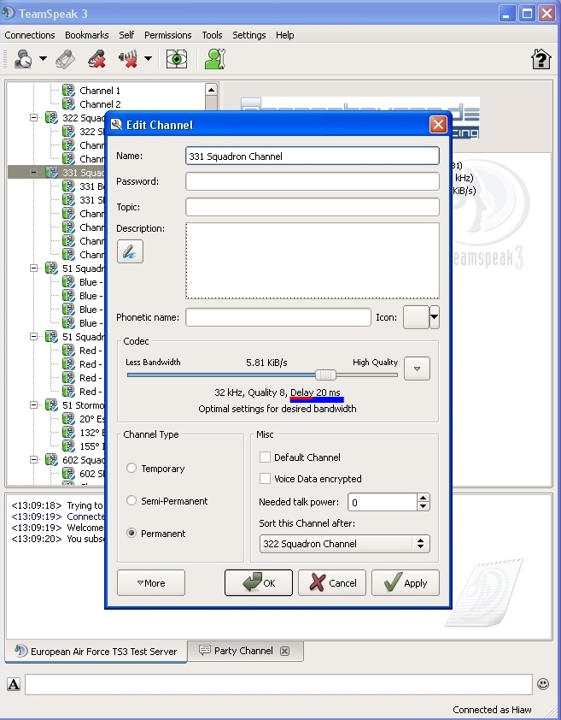Close the Party Channel tab
Image resolution: width=561 pixels, height=720 pixels.
(x=285, y=651)
